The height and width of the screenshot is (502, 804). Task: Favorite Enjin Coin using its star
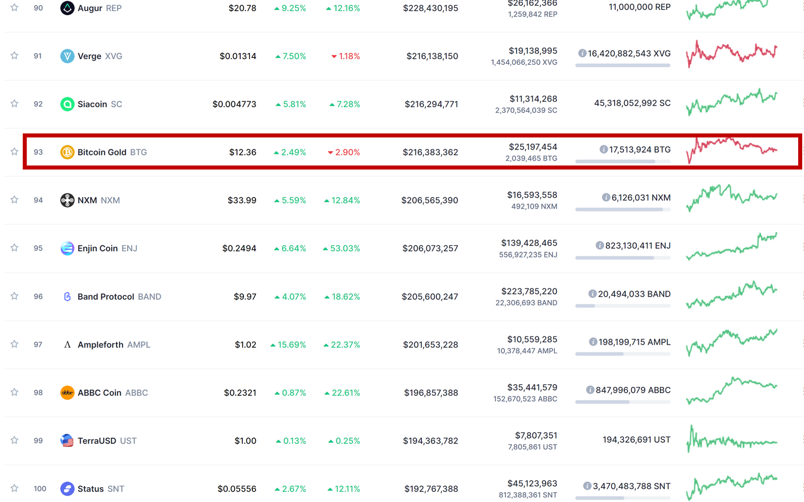(14, 248)
